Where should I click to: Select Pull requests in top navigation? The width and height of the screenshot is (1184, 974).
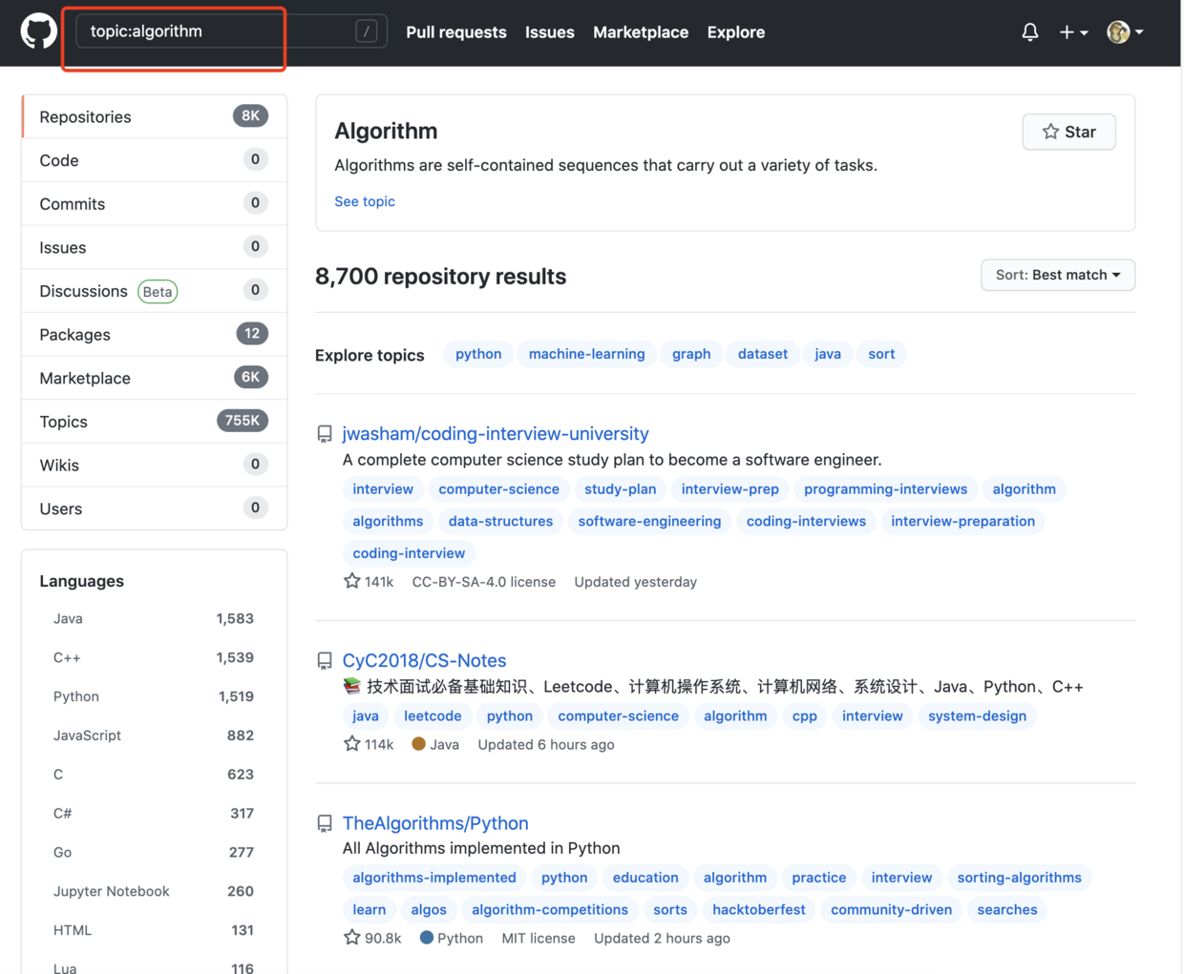pyautogui.click(x=456, y=31)
